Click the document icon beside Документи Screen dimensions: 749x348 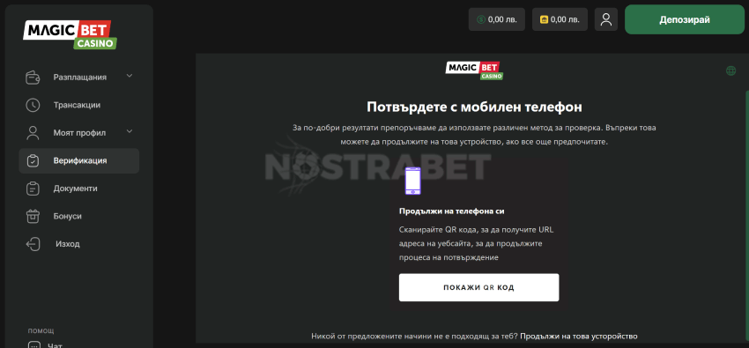point(33,189)
